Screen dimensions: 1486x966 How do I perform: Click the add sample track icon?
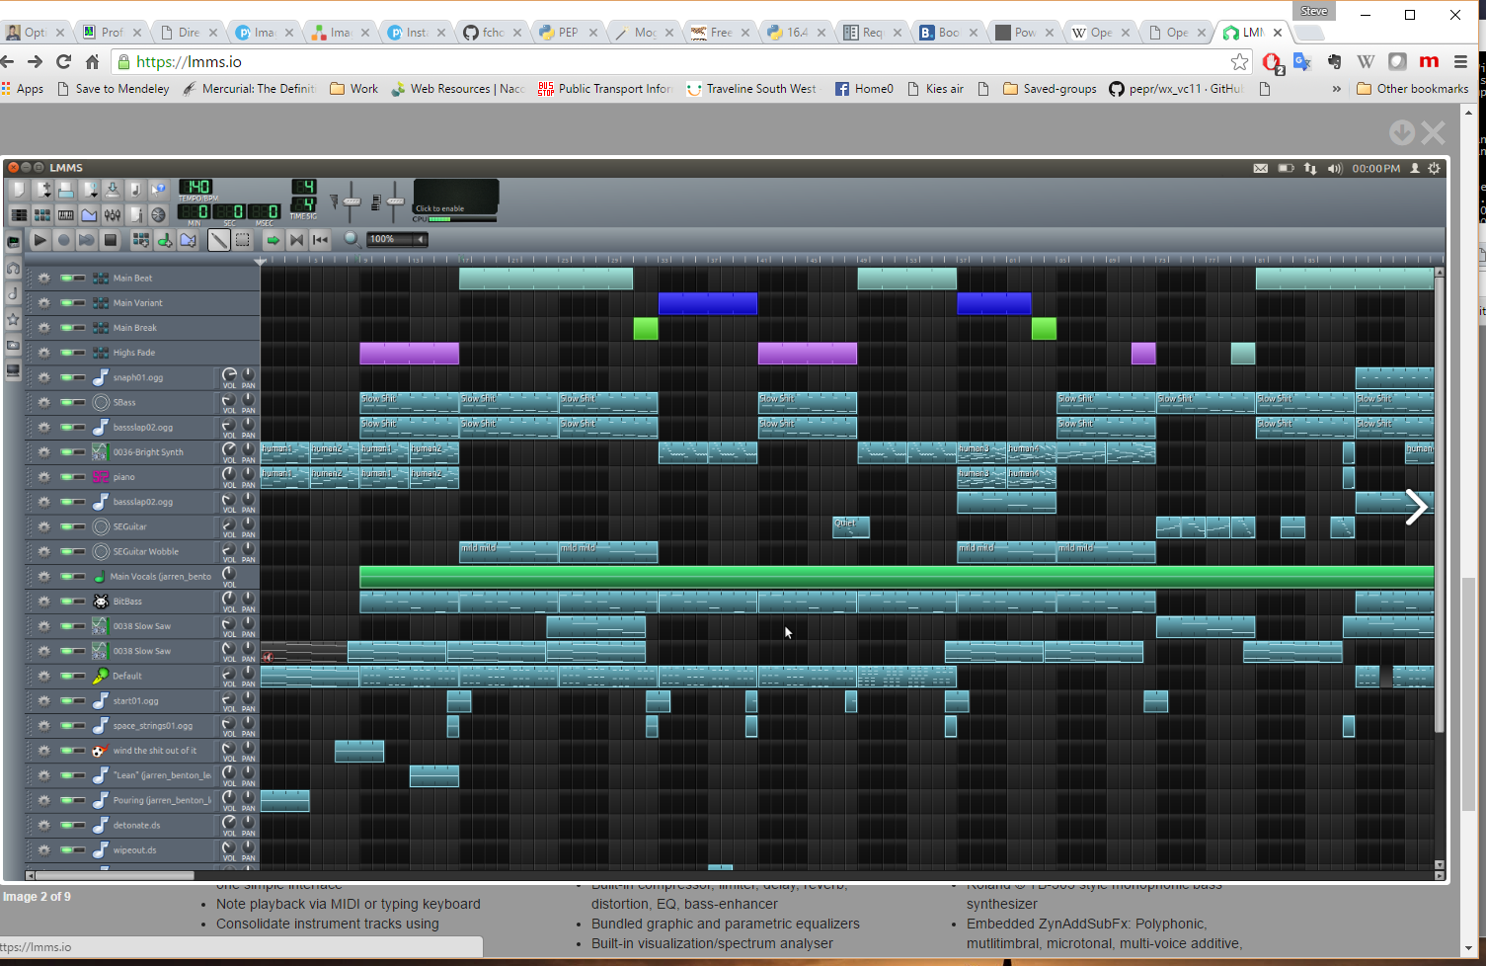[x=165, y=240]
